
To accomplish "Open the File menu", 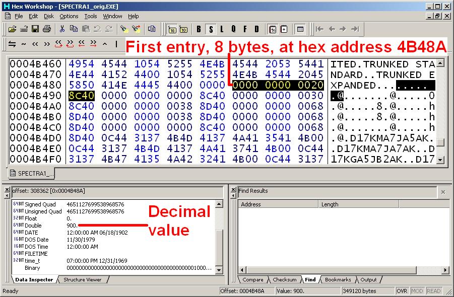I will pyautogui.click(x=19, y=16).
